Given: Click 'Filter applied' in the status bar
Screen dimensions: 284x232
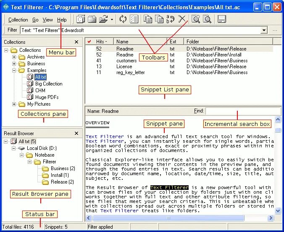Looking at the screenshot, I should 100,227.
